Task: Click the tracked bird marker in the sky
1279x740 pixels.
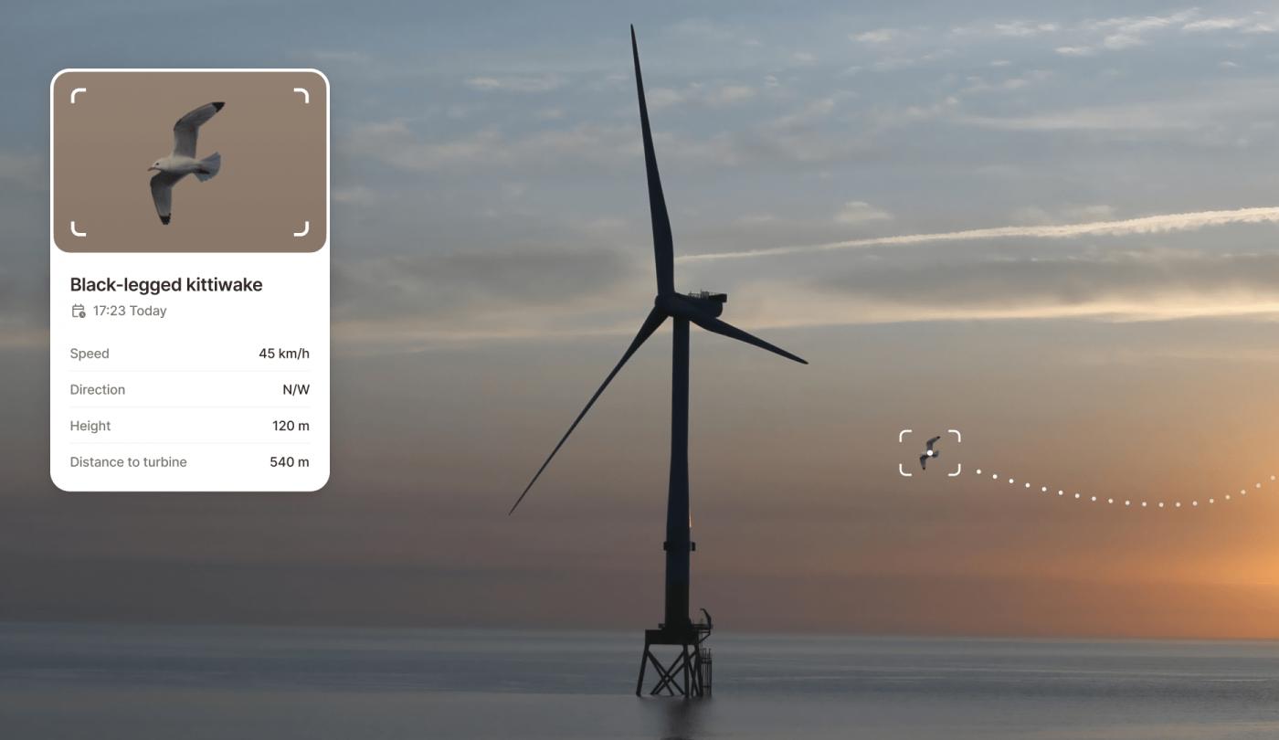Action: 930,453
